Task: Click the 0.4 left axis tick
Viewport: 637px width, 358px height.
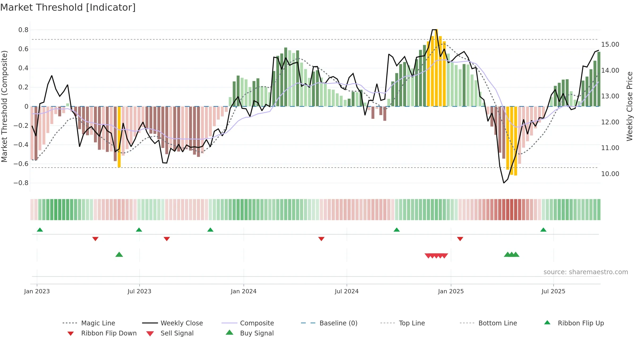Action: point(23,68)
